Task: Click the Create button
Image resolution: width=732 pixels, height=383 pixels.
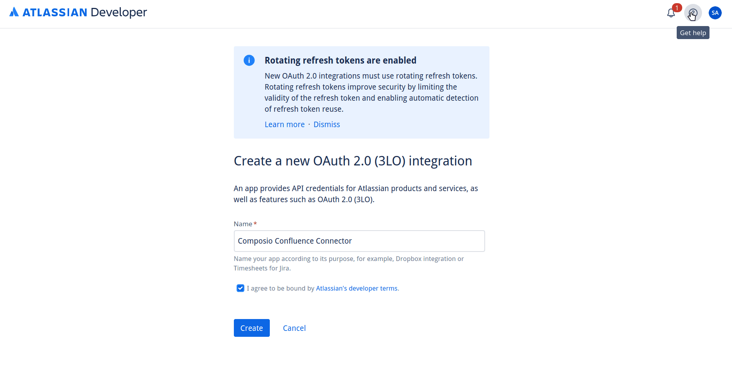Action: [252, 328]
